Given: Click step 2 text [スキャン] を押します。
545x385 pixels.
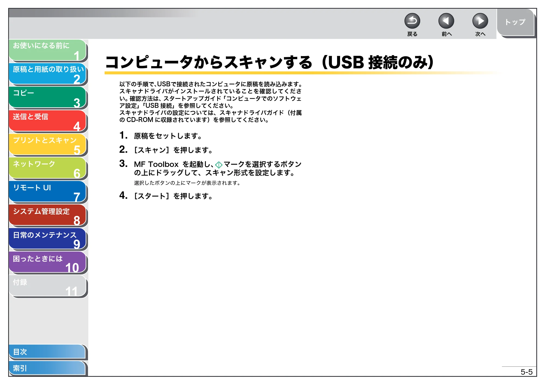Looking at the screenshot, I should point(173,150).
